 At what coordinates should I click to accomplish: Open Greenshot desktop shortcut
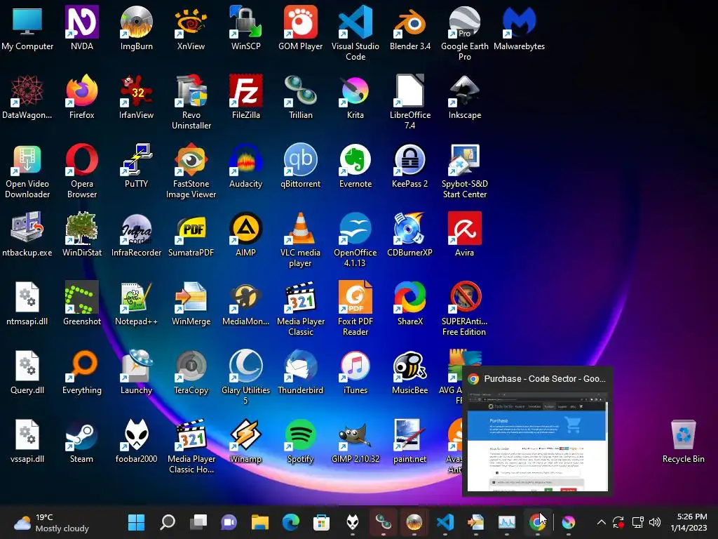pyautogui.click(x=82, y=303)
